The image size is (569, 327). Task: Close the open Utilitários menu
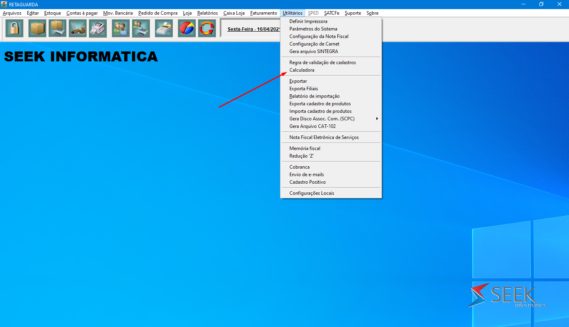pos(293,13)
